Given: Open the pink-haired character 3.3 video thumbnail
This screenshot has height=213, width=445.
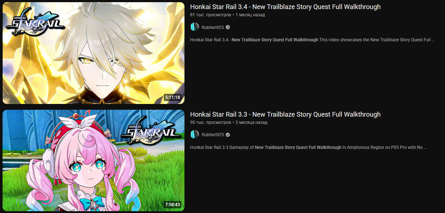Looking at the screenshot, I should point(94,160).
